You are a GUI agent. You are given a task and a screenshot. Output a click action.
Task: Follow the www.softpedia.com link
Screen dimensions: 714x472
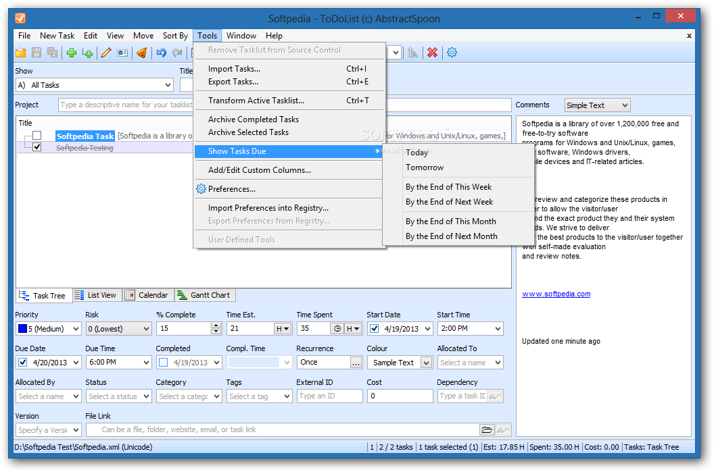point(556,294)
